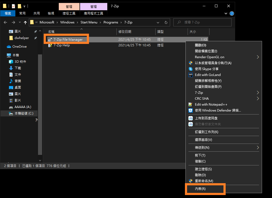Open address bar history dropdown
Image resolution: width=272 pixels, height=198 pixels.
158,22
